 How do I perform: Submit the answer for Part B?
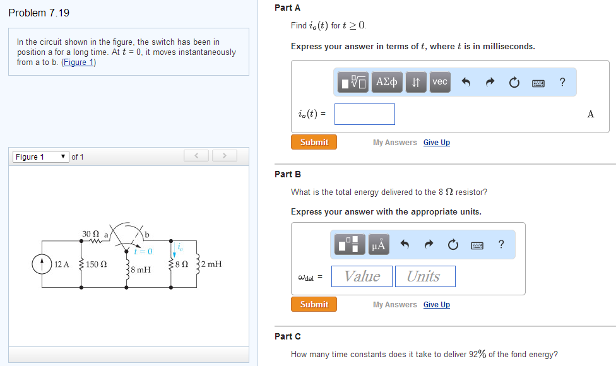(314, 304)
